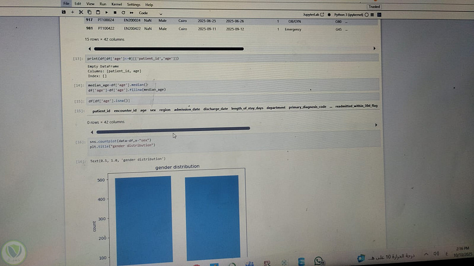This screenshot has width=474, height=266.
Task: Click right arrow of the 15-rows table scrollbar
Action: point(374,48)
